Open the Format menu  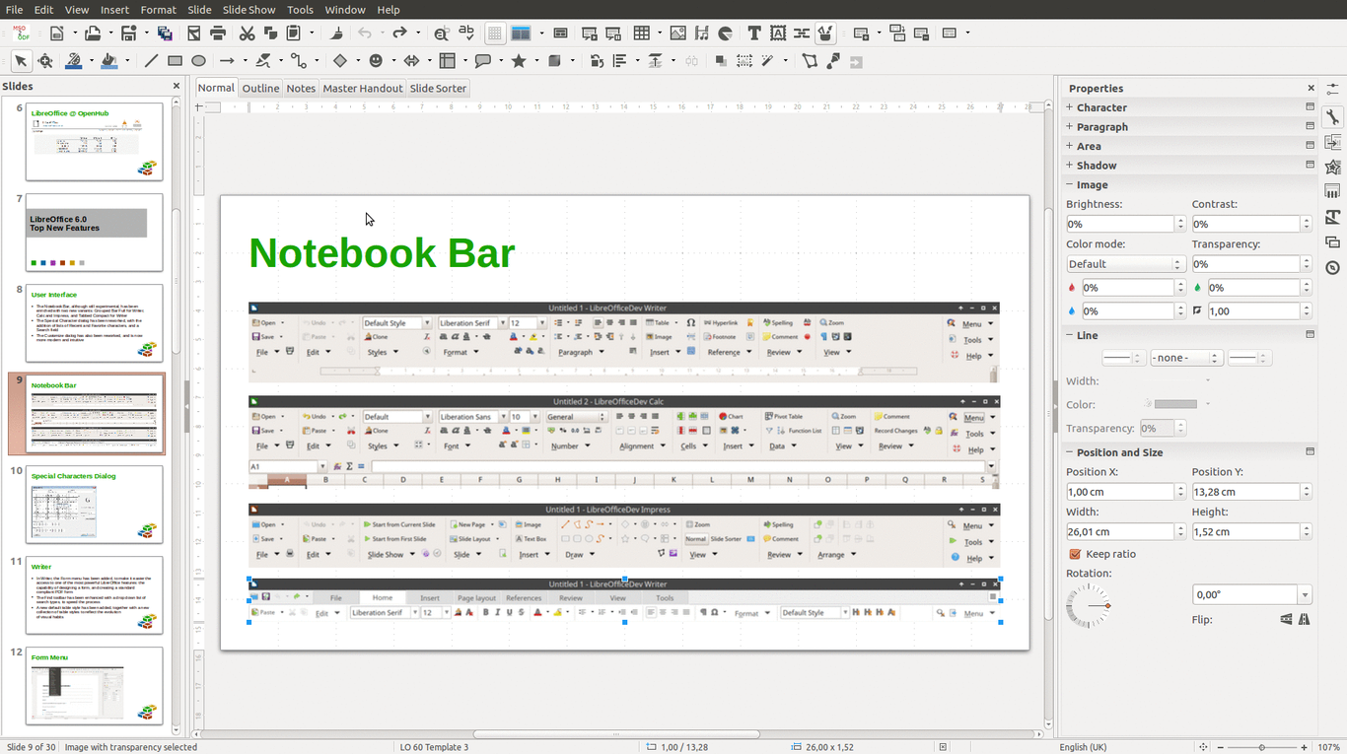pos(159,9)
